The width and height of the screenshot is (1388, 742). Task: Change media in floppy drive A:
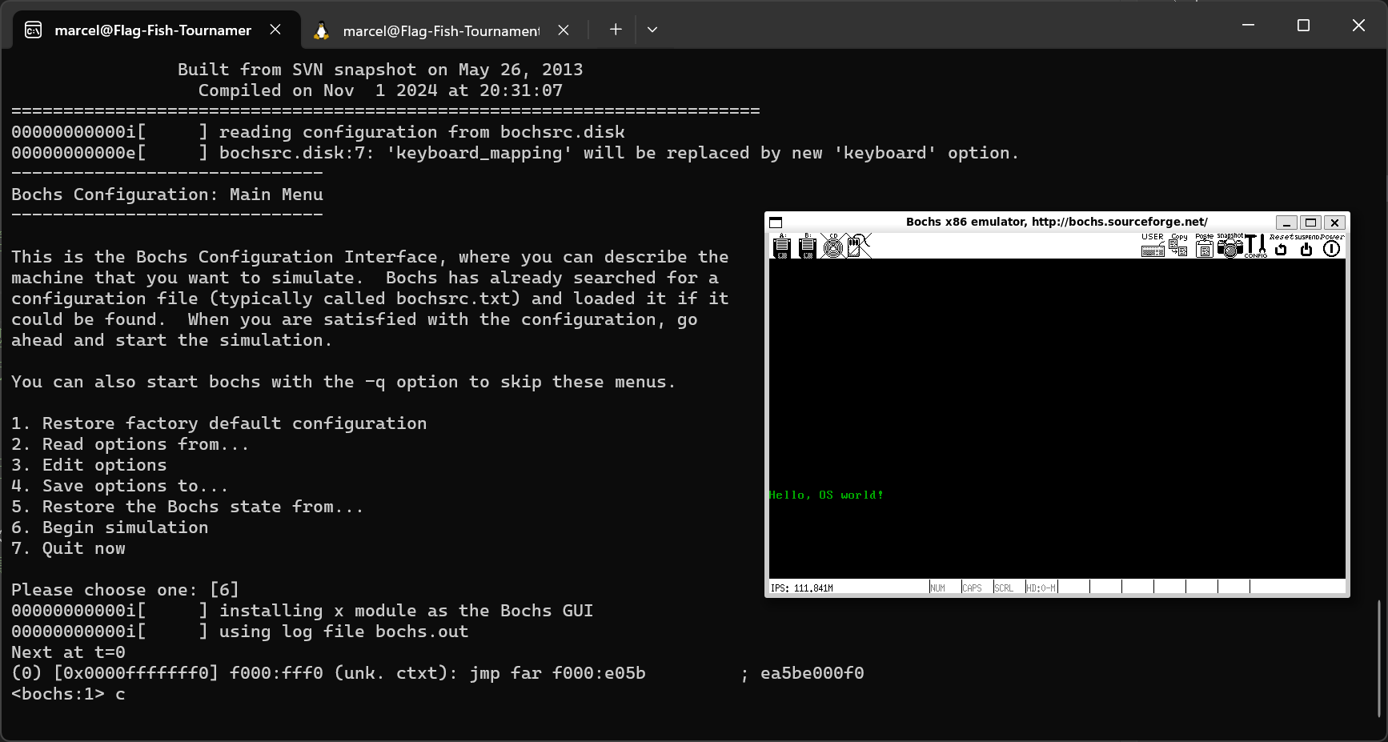click(x=781, y=247)
